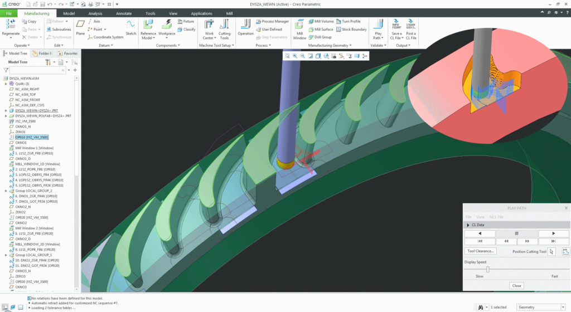Click the Tool Clearance button
571x312 pixels.
[x=481, y=251]
